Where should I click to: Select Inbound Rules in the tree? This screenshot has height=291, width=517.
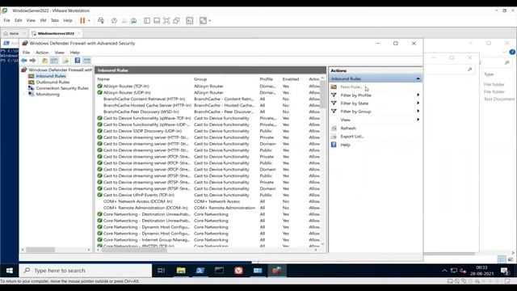[51, 76]
